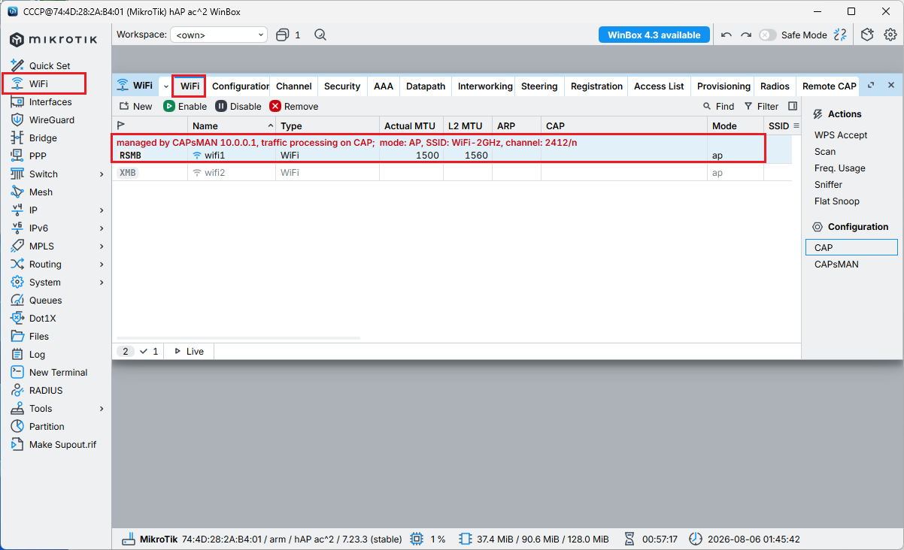Expand the Switch submenu
The height and width of the screenshot is (550, 904).
pyautogui.click(x=102, y=174)
